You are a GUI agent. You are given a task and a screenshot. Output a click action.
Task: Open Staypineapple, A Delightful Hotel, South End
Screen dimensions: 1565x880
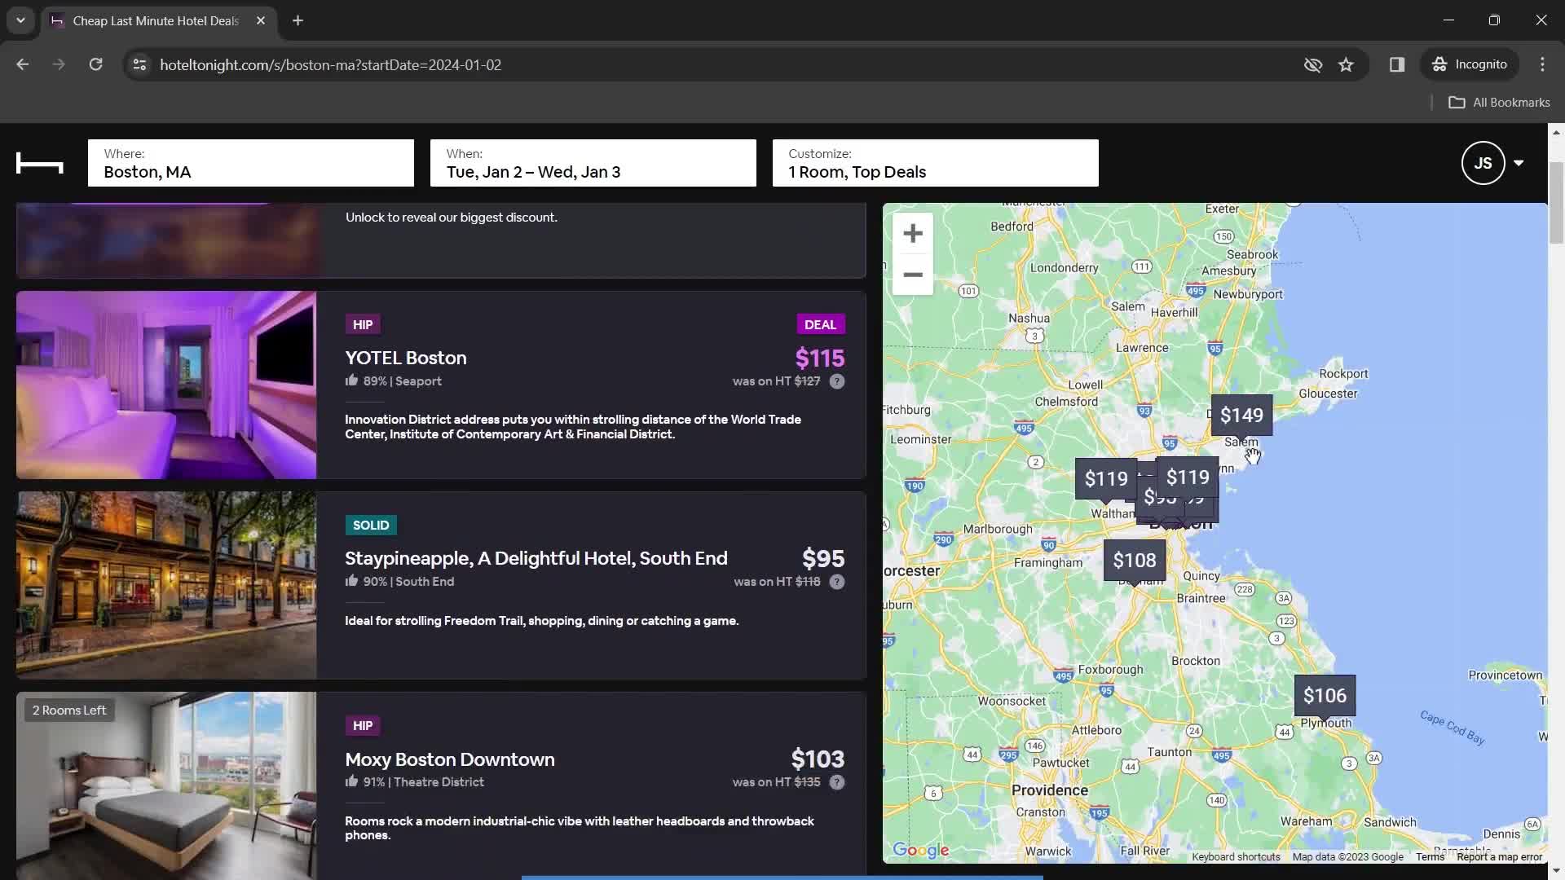(536, 558)
